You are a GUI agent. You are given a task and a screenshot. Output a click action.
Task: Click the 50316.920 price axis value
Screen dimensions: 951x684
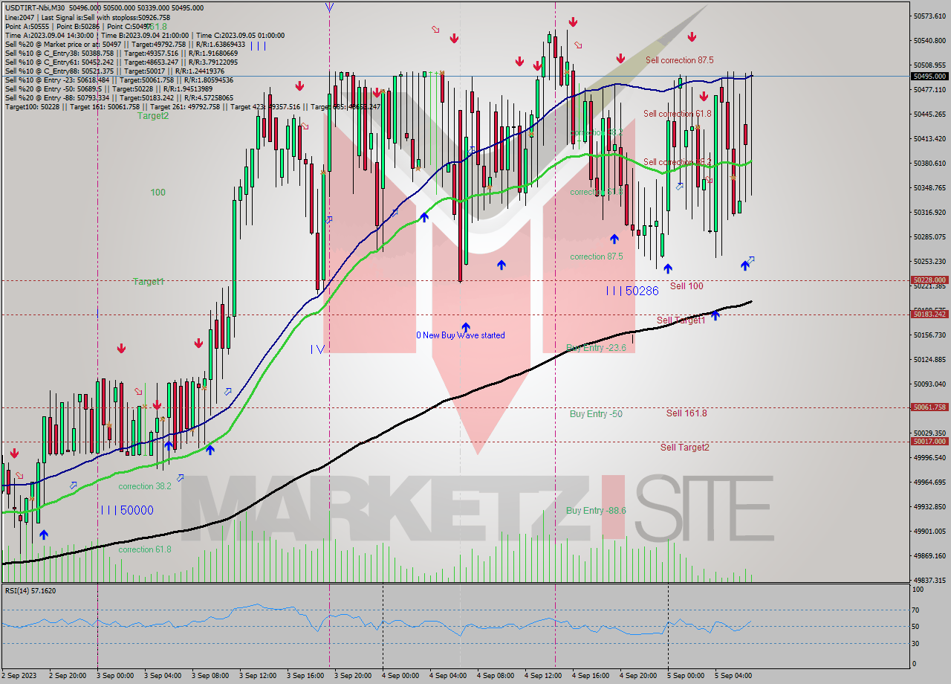(x=929, y=212)
